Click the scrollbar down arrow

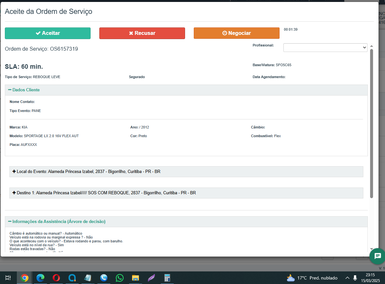(x=371, y=249)
